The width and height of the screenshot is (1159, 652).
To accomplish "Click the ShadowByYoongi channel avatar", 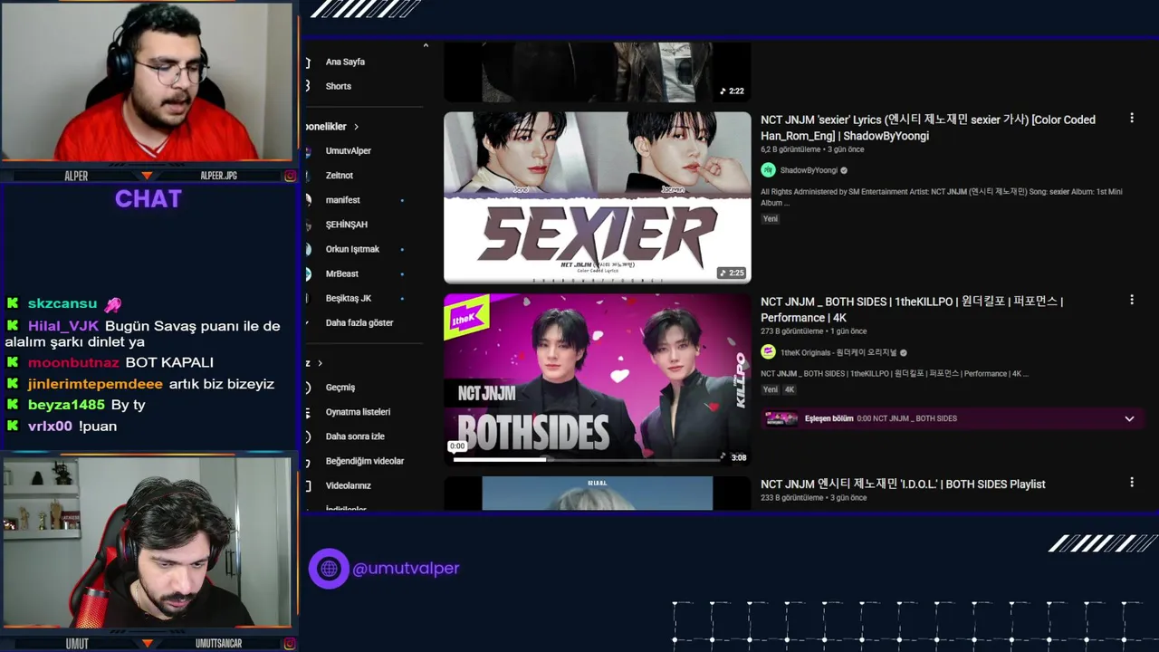I will [768, 170].
